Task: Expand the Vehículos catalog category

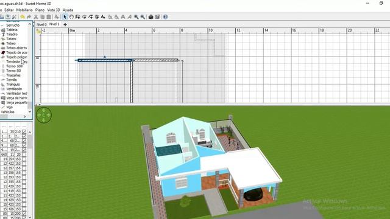Action: (8, 112)
